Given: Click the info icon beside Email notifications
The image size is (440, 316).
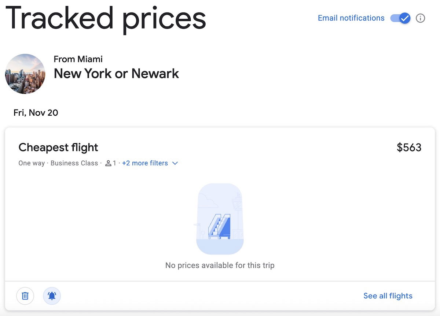Looking at the screenshot, I should (x=420, y=18).
